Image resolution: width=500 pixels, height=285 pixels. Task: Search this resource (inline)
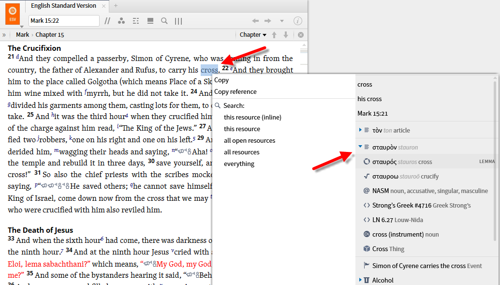point(252,117)
